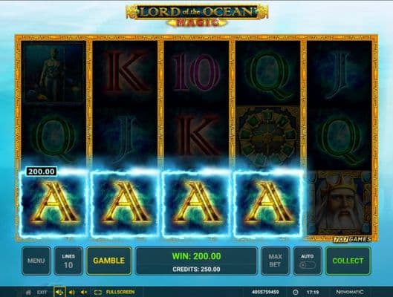Click the Fullscreen label
The width and height of the screenshot is (393, 297).
pos(120,293)
